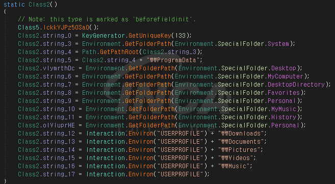Image resolution: width=335 pixels, height=184 pixels.
Task: Select the MyMusic enum member
Action: (284, 109)
